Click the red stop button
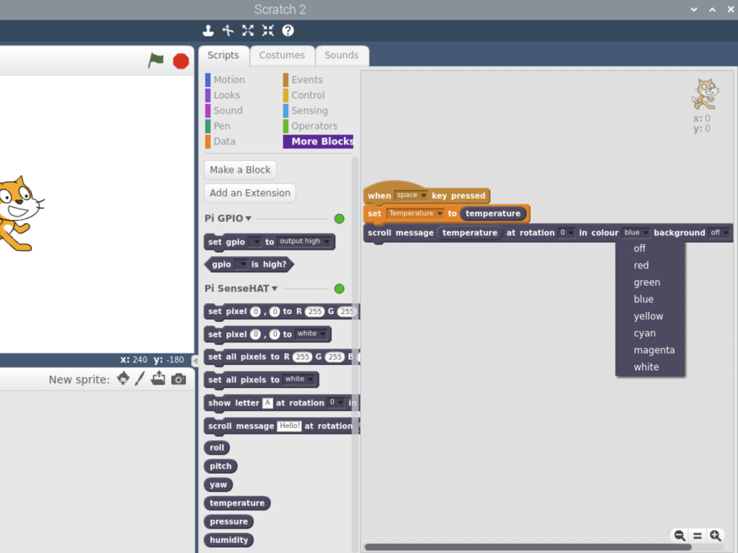This screenshot has height=553, width=738. 181,61
